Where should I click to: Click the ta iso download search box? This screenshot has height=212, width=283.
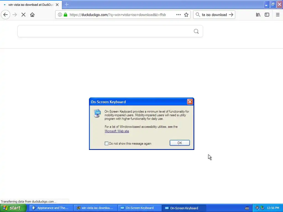coord(214,15)
